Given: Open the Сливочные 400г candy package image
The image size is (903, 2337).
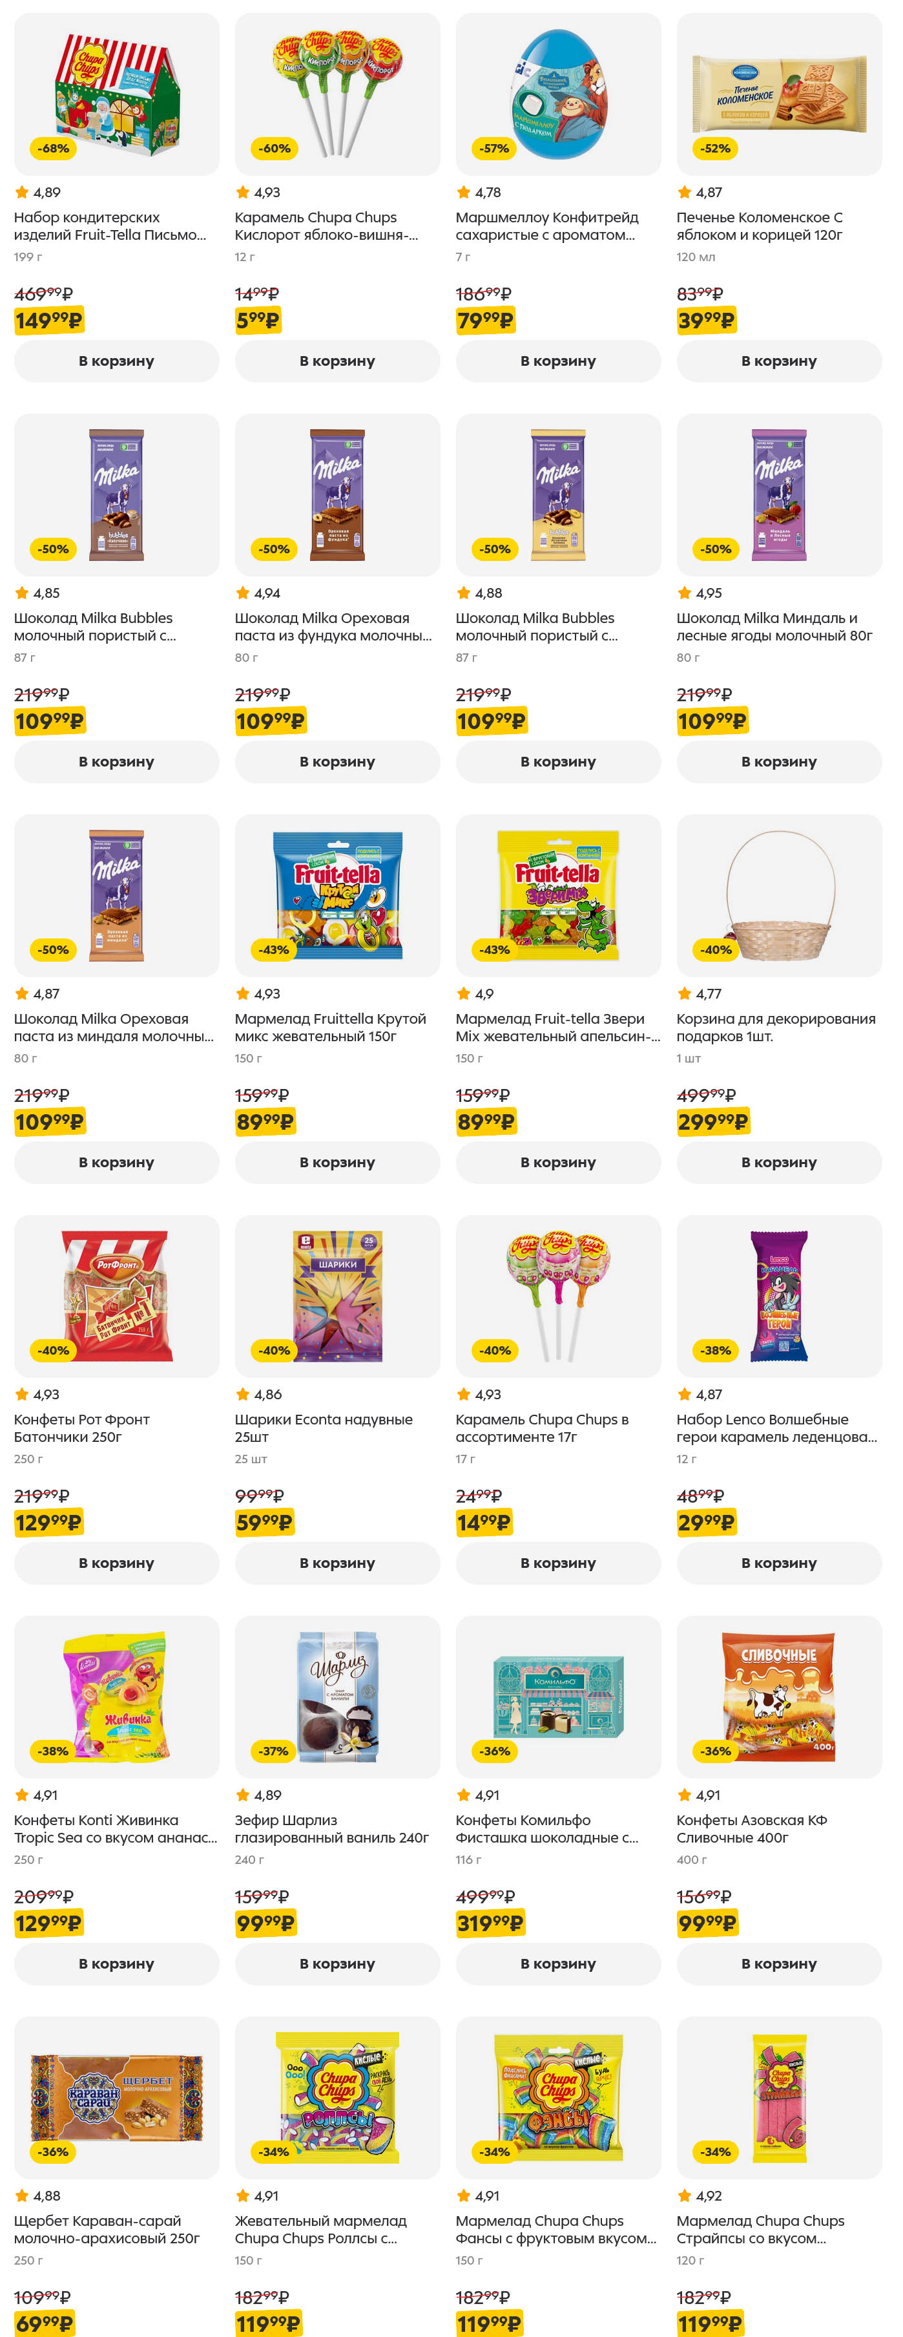Looking at the screenshot, I should (779, 1697).
